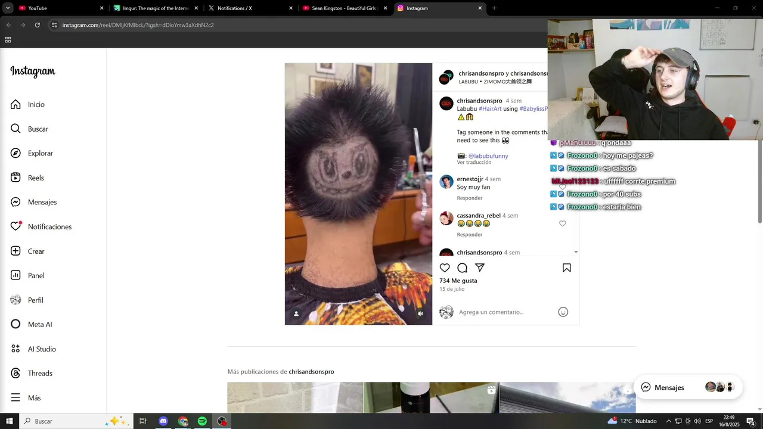Screen dimensions: 763x429
Task: Click Responder under cassandra_rebel's comment
Action: (470, 235)
